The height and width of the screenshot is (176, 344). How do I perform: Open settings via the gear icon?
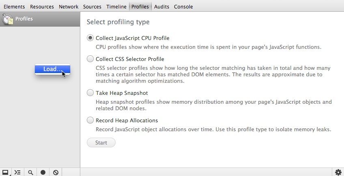[x=338, y=172]
